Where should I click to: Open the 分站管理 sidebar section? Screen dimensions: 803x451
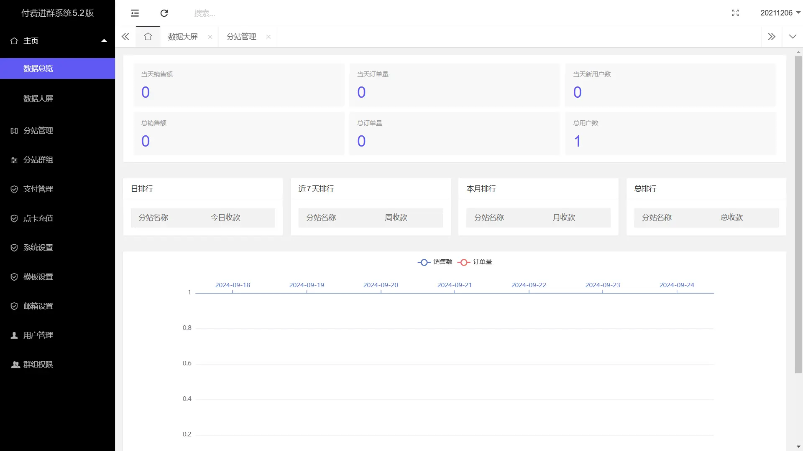pos(38,130)
